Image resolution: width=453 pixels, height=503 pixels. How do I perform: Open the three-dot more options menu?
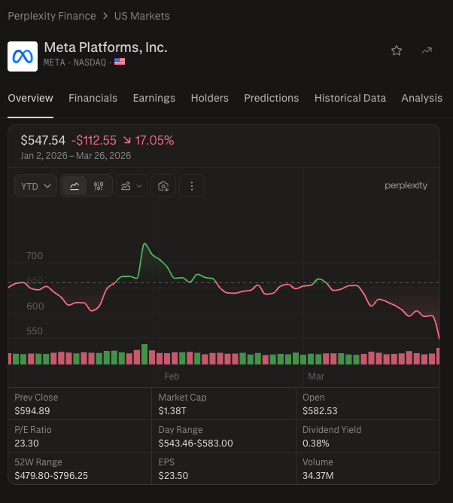click(192, 186)
